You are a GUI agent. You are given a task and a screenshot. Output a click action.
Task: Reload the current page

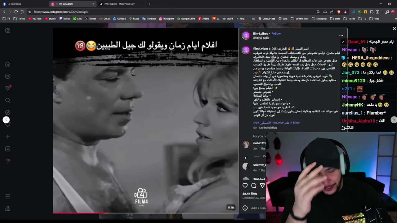click(16, 12)
